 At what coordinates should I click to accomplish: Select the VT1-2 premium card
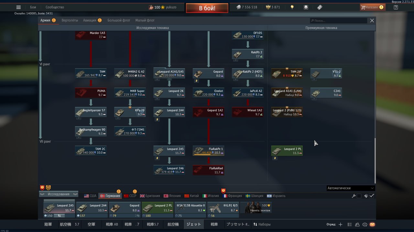[x=326, y=73]
